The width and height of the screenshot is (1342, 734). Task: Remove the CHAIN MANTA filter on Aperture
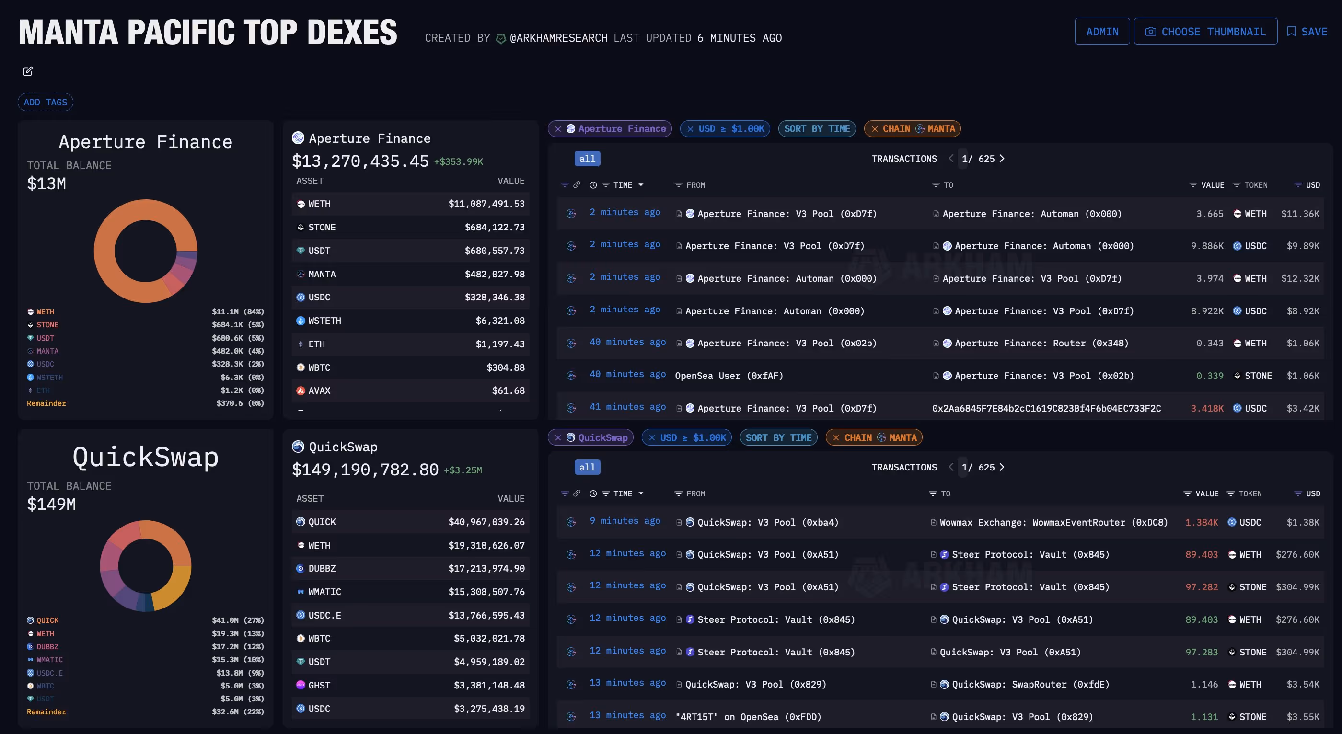pyautogui.click(x=875, y=129)
